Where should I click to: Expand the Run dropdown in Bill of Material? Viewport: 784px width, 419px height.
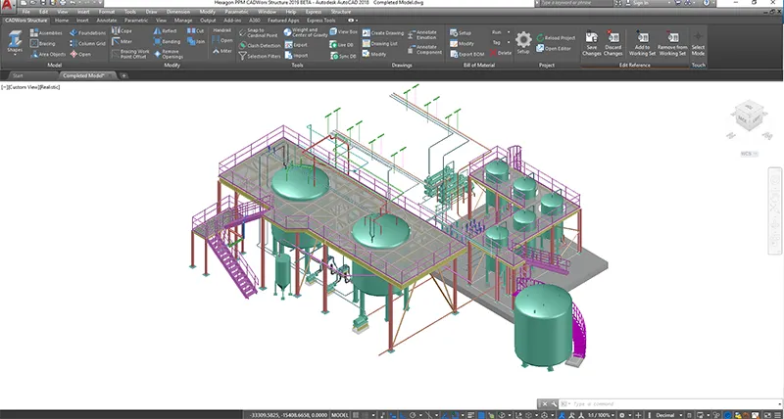(x=509, y=32)
